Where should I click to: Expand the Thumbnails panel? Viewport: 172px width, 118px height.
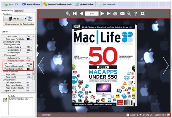pyautogui.click(x=44, y=115)
